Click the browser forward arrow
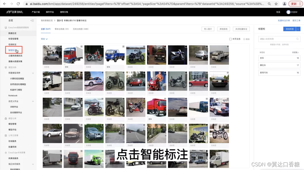The height and width of the screenshot is (170, 304). [12, 4]
